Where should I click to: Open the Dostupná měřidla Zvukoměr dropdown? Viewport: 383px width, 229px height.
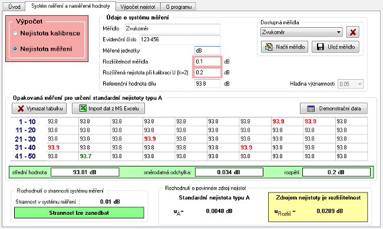pyautogui.click(x=302, y=32)
